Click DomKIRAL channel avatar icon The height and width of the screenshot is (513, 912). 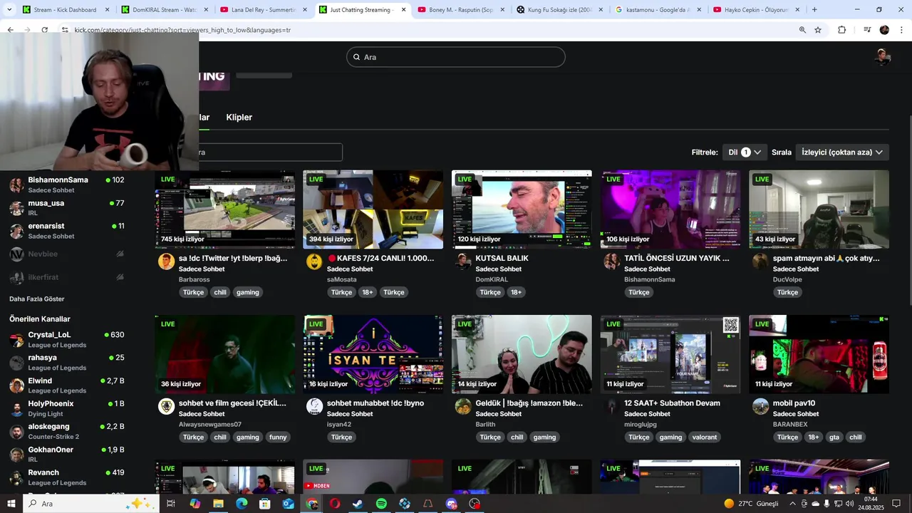click(463, 261)
